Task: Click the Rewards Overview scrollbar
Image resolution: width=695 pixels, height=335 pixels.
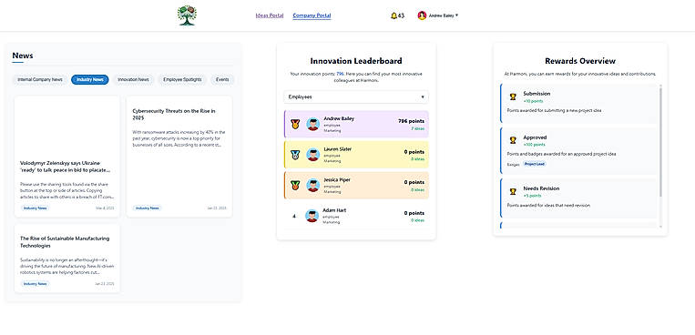Action: pos(661,142)
